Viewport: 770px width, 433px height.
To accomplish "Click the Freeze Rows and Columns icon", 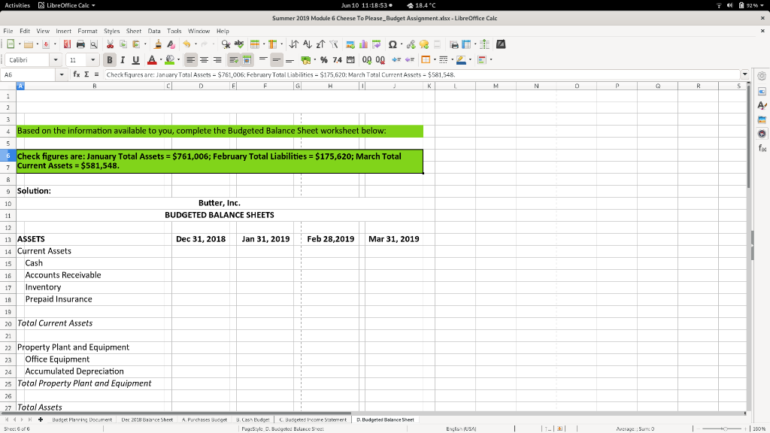I will (x=468, y=44).
